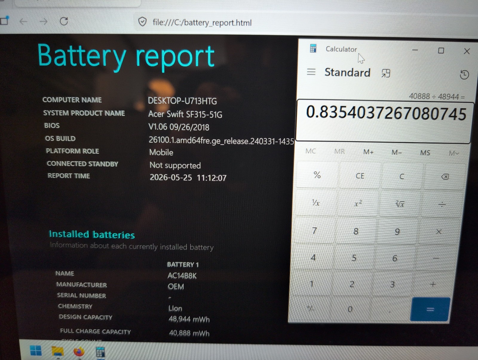Click the plus/minus sign toggle key
This screenshot has height=360, width=478.
310,308
